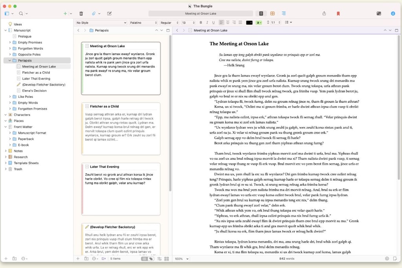Select Trash in the binder
This screenshot has height=268, width=402.
click(18, 169)
